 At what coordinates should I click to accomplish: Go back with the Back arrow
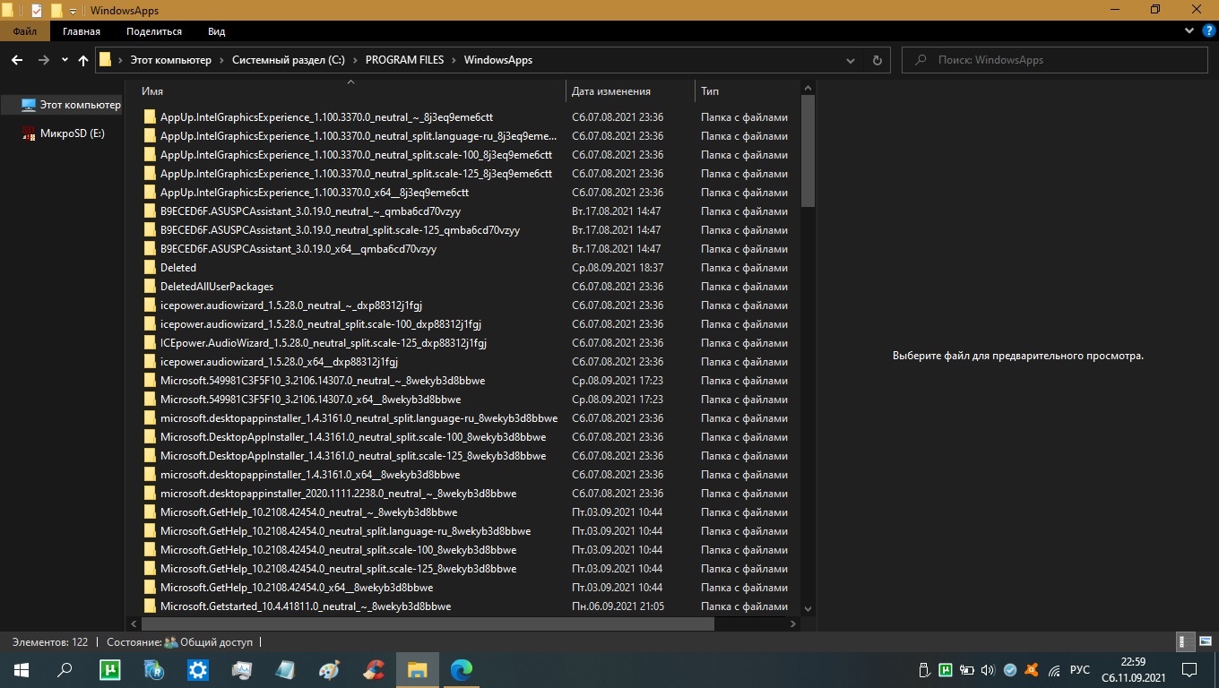point(16,60)
